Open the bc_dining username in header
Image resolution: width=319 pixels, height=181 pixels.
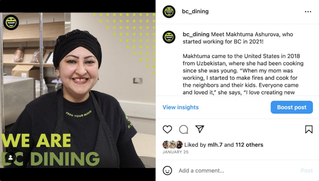tap(195, 11)
